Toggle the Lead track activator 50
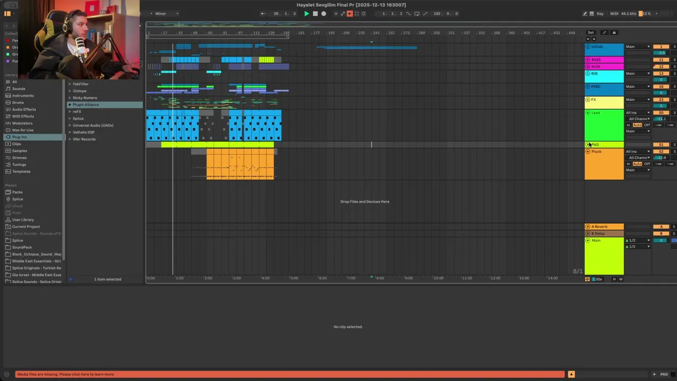The image size is (677, 381). click(661, 113)
